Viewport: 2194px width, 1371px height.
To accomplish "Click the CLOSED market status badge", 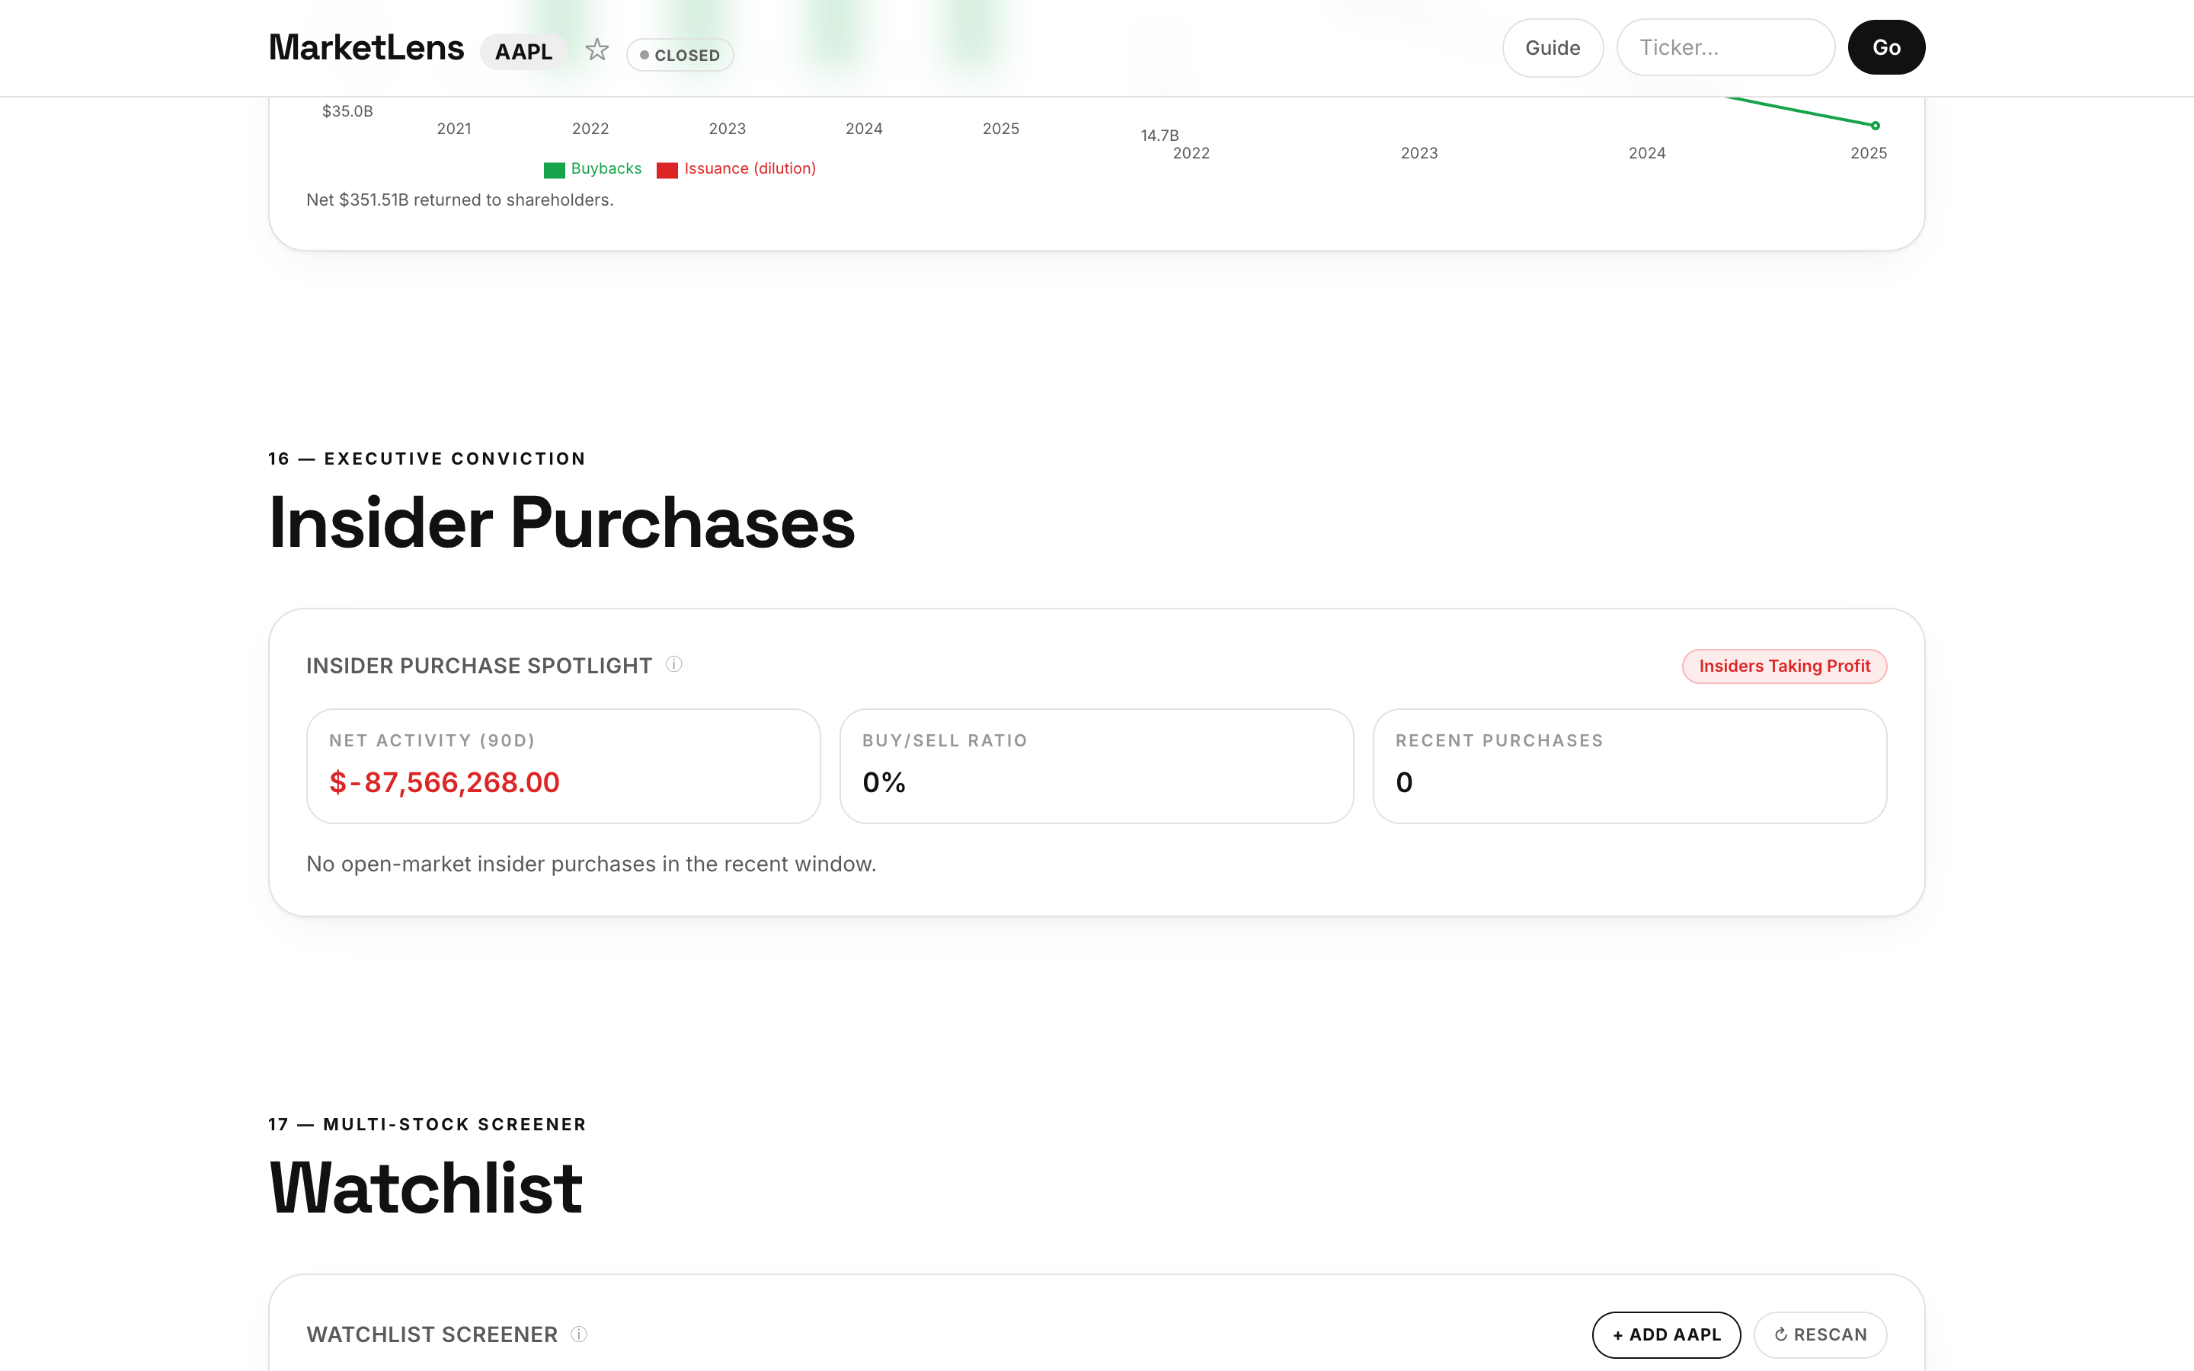I will (680, 56).
